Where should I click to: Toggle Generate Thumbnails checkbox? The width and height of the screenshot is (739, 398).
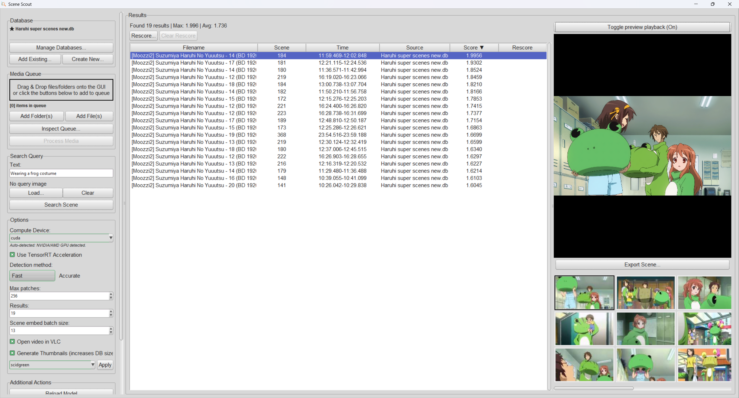tap(12, 353)
